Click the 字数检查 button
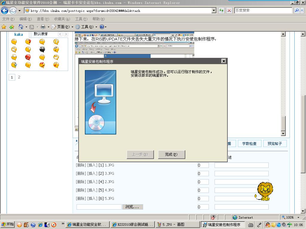 pos(250,144)
